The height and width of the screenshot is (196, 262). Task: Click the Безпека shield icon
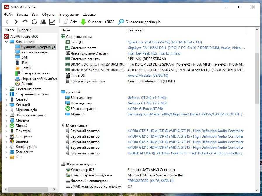tap(12, 141)
